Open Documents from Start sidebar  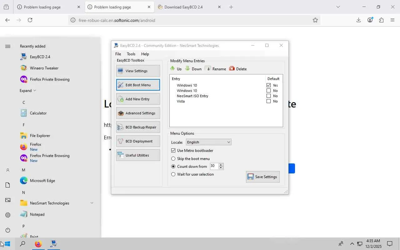click(x=8, y=185)
